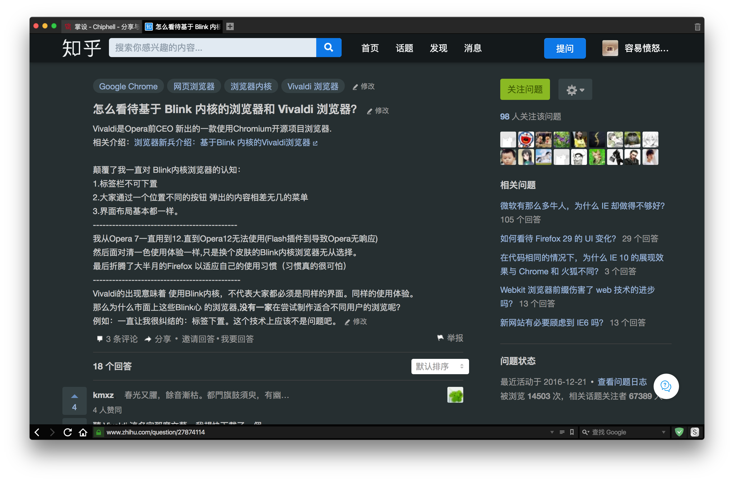Expand the search field dropdown arrow
Screen dimensions: 734x482
663,432
